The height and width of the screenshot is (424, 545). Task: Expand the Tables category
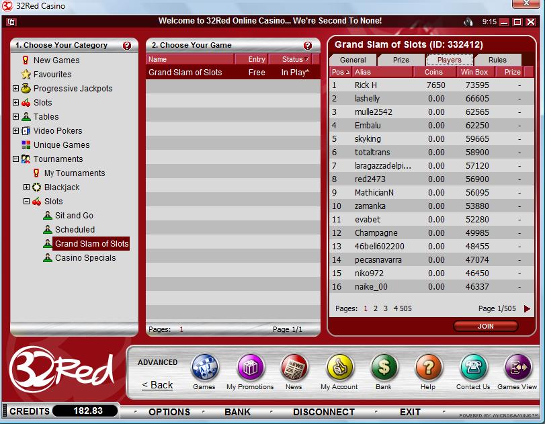(x=15, y=116)
